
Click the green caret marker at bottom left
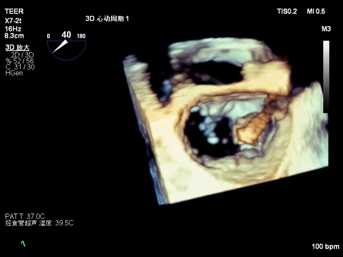(23, 244)
